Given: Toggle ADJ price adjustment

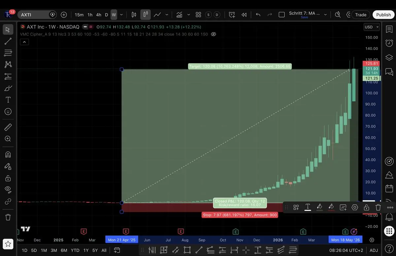Looking at the screenshot, I should (x=374, y=250).
